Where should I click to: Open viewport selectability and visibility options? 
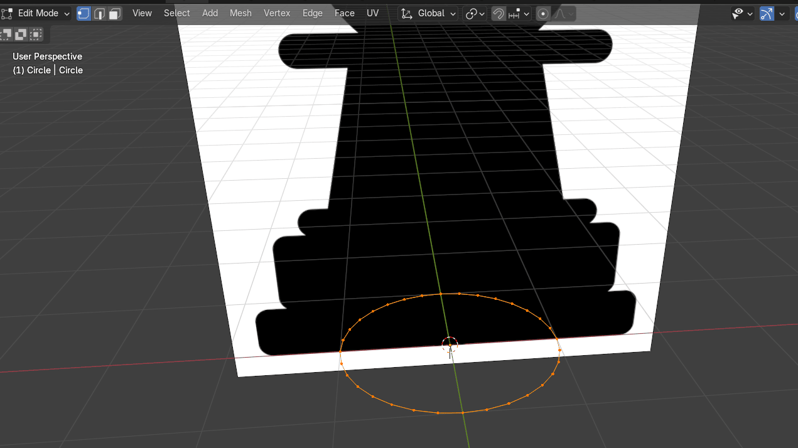741,13
